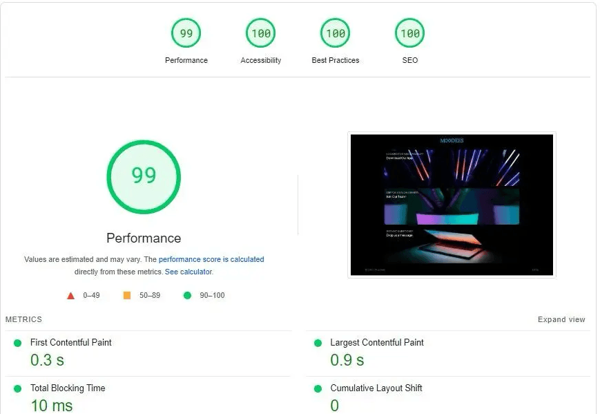Expand the Largest Contentful Paint metric
600x414 pixels.
(377, 342)
